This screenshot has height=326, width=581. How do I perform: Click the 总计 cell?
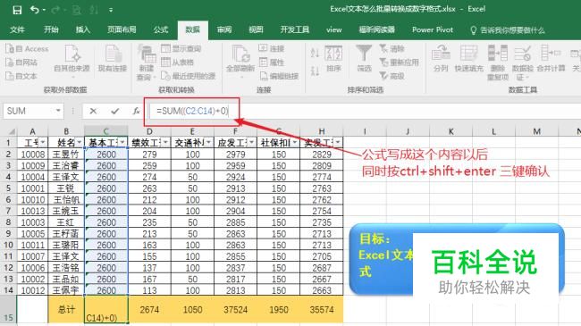click(x=66, y=309)
